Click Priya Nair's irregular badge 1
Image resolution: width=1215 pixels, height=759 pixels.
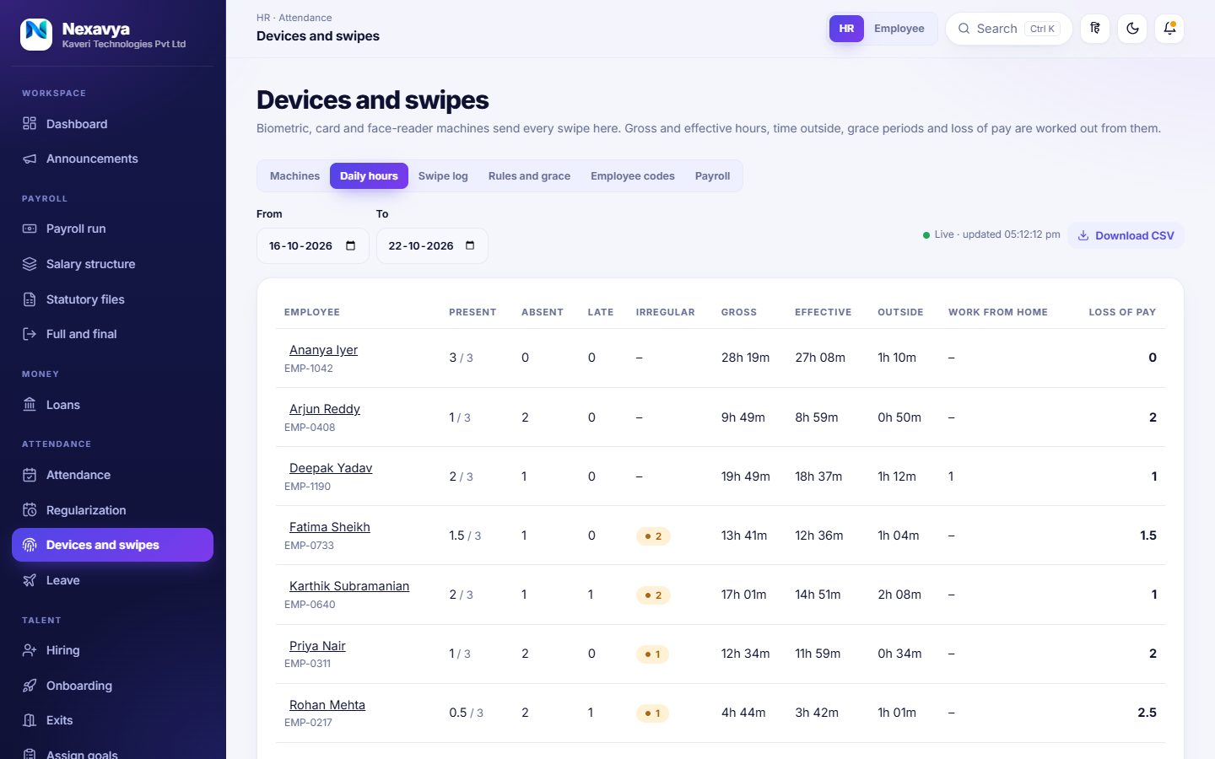652,654
